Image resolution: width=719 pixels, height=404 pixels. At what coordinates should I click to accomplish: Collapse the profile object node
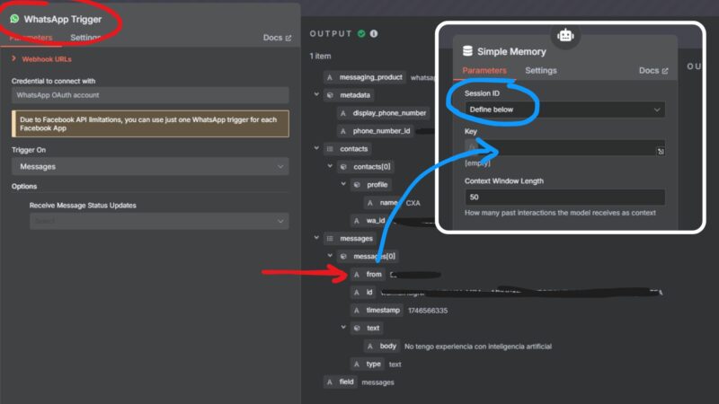coord(343,184)
